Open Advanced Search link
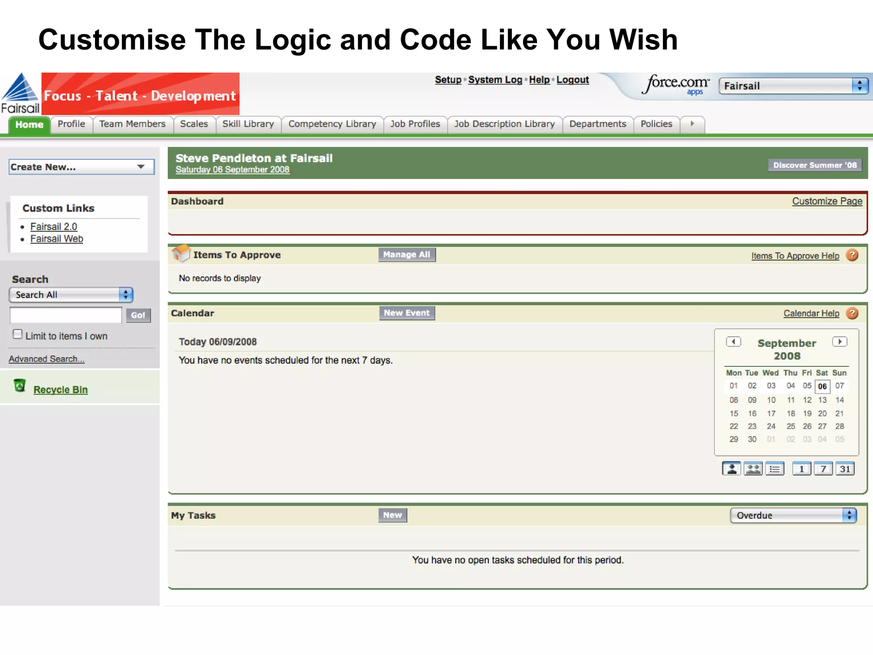 click(46, 359)
